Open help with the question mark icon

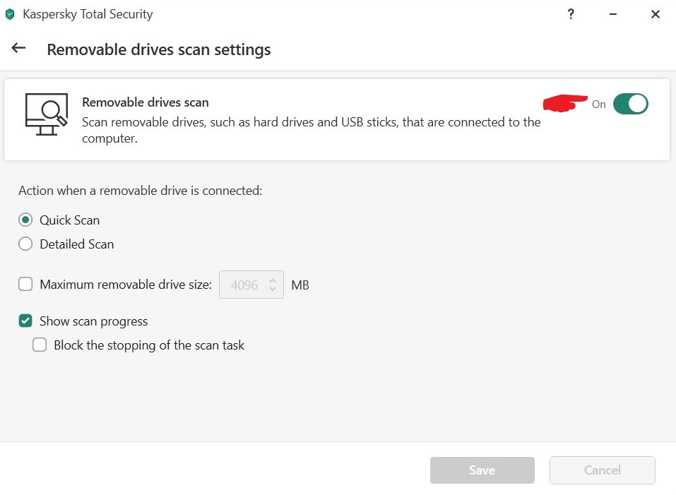[571, 14]
